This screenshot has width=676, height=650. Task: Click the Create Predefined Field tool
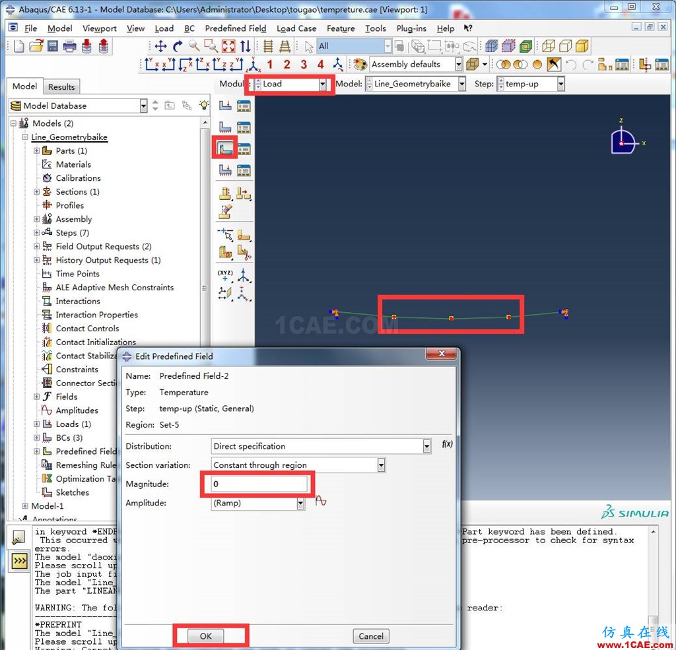[225, 149]
